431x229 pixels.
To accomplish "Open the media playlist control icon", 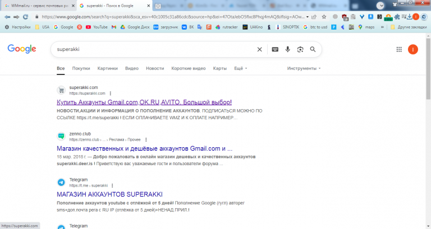I will point(404,17).
